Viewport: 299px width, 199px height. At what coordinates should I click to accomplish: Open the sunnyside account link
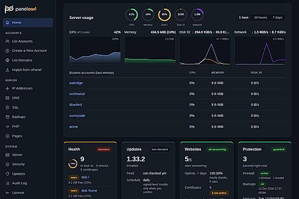pos(77,116)
